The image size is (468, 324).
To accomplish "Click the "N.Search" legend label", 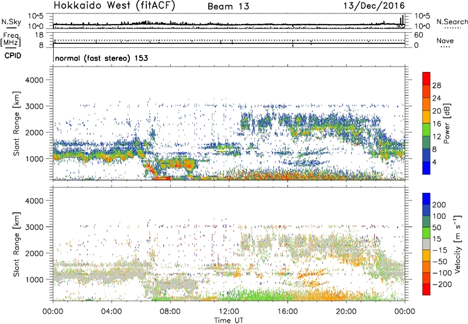I will (452, 22).
